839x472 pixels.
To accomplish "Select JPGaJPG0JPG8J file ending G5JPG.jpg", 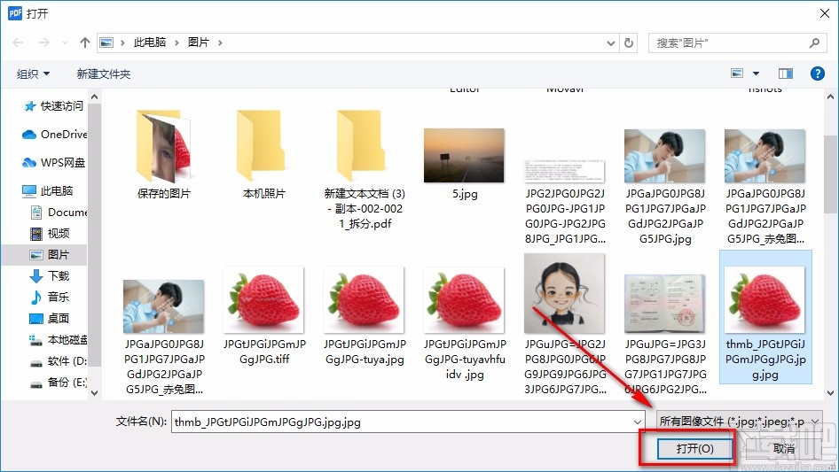I will pyautogui.click(x=665, y=187).
